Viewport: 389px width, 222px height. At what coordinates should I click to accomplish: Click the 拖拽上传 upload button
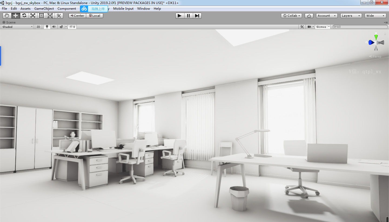point(98,9)
